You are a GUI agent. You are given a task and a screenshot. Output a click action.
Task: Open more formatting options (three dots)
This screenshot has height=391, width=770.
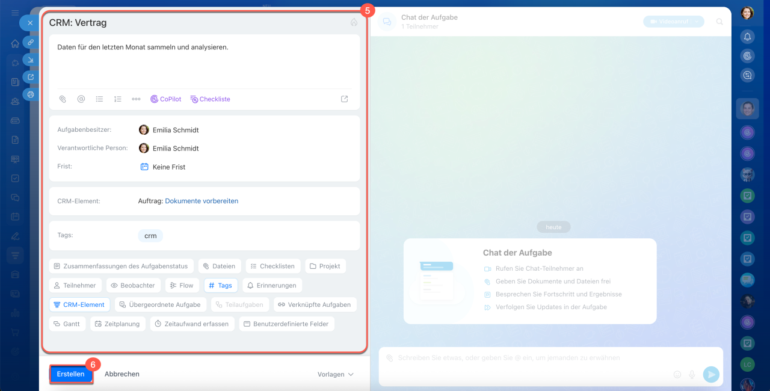(137, 99)
